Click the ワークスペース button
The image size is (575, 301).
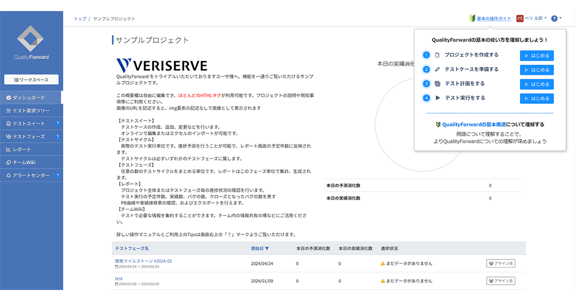31,79
